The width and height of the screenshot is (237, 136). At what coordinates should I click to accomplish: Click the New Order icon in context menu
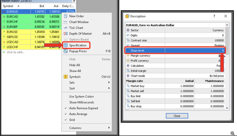pyautogui.click(x=66, y=16)
